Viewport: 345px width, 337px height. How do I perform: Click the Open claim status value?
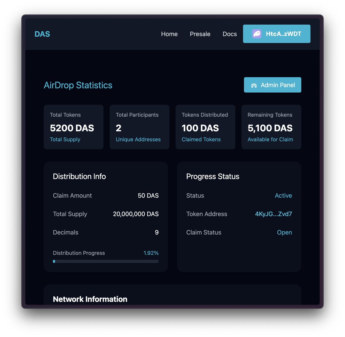284,232
